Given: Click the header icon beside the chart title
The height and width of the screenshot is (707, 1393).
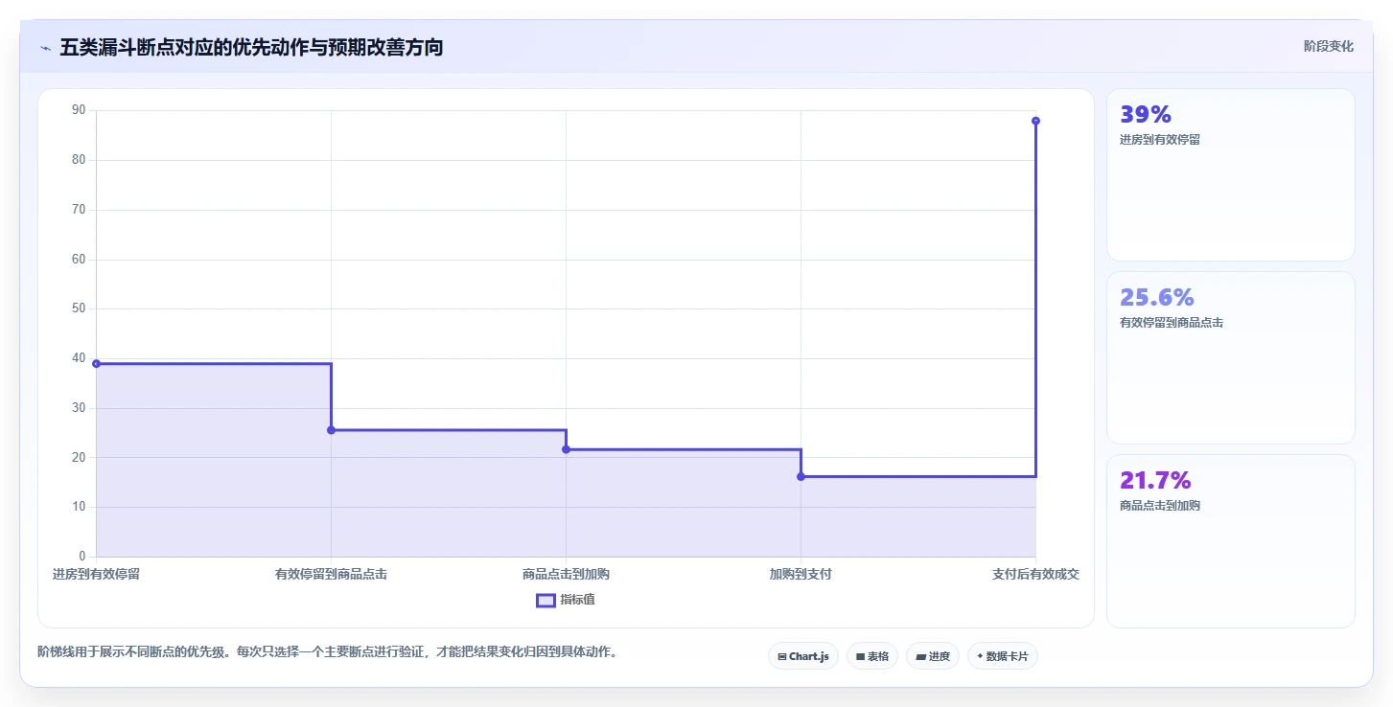Looking at the screenshot, I should (45, 47).
